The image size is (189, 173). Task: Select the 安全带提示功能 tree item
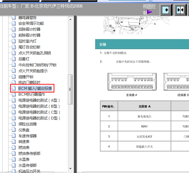point(31,23)
